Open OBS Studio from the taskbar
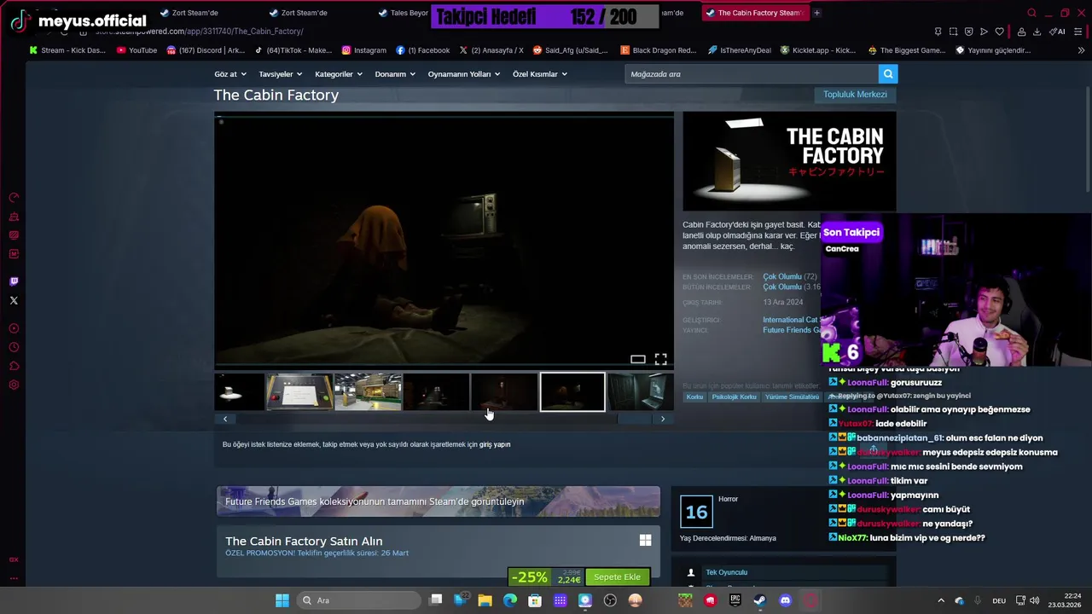The width and height of the screenshot is (1092, 614). [x=610, y=600]
